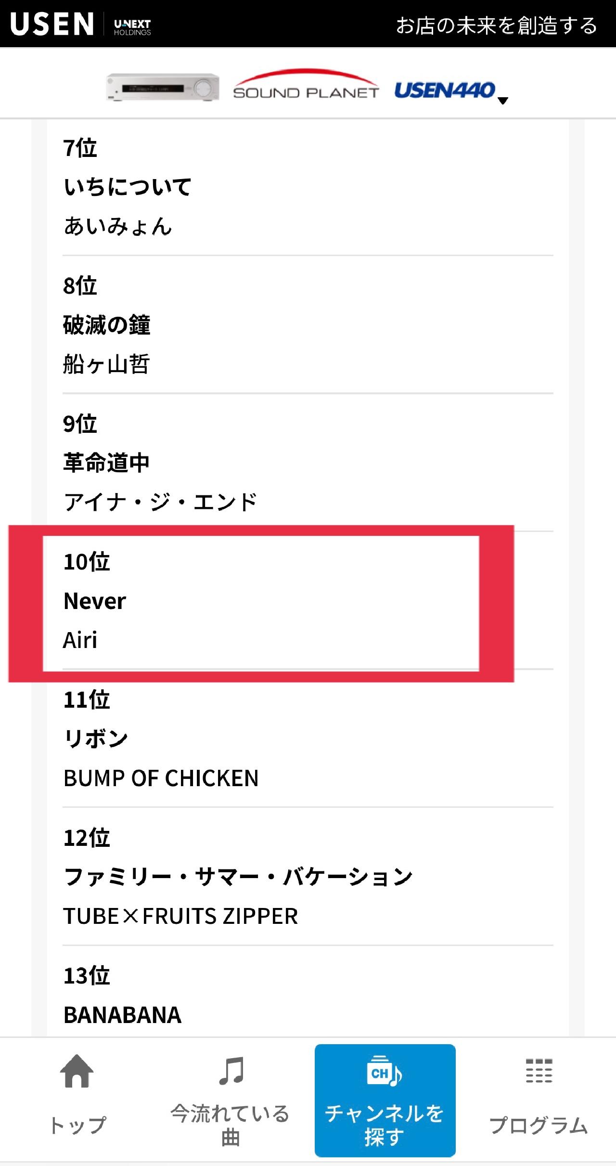The height and width of the screenshot is (1166, 616).
Task: Click the U-NEXT HOLDINGS logo
Action: coord(132,27)
